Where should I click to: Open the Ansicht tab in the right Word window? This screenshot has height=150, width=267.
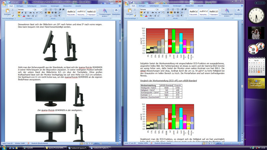(200, 6)
